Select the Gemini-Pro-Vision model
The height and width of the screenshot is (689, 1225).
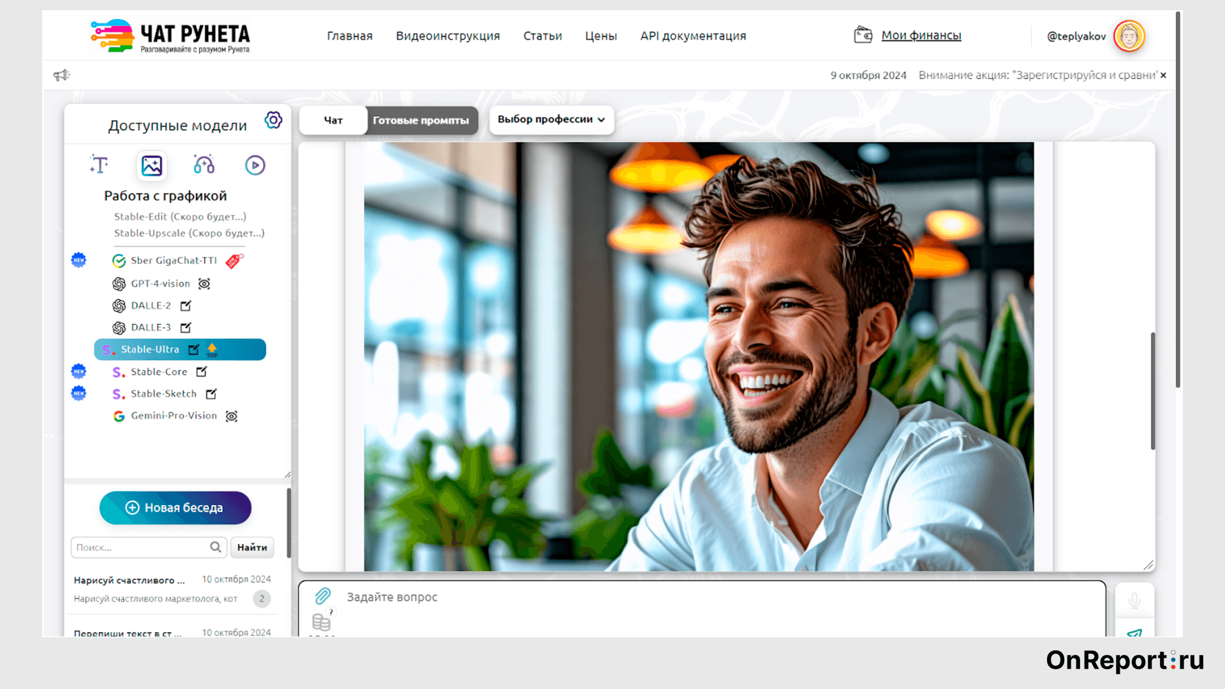(174, 416)
